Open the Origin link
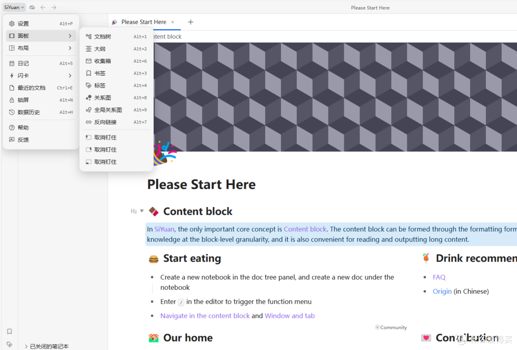Viewport: 517px width, 350px height. pos(442,291)
